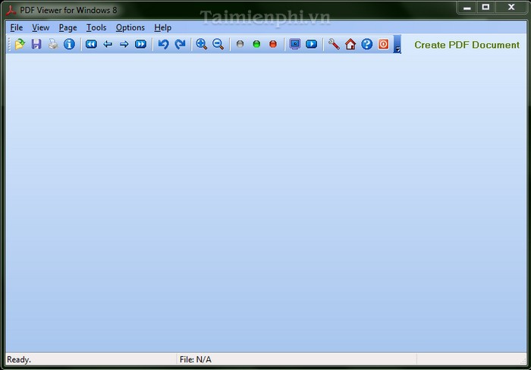The height and width of the screenshot is (370, 531).
Task: Click the gray round button icon
Action: pyautogui.click(x=240, y=44)
